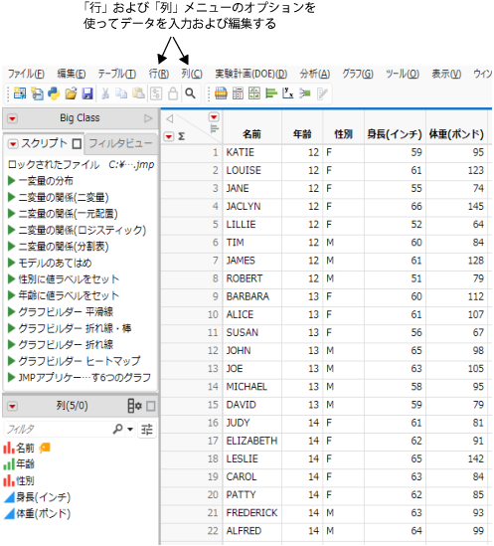This screenshot has height=546, width=494.
Task: Open the rows red triangle menu beside Σ
Action: pos(169,136)
